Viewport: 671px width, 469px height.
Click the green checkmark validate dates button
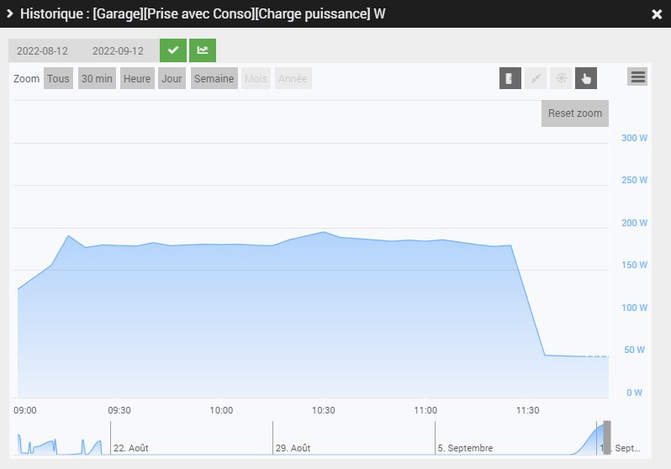click(x=173, y=50)
